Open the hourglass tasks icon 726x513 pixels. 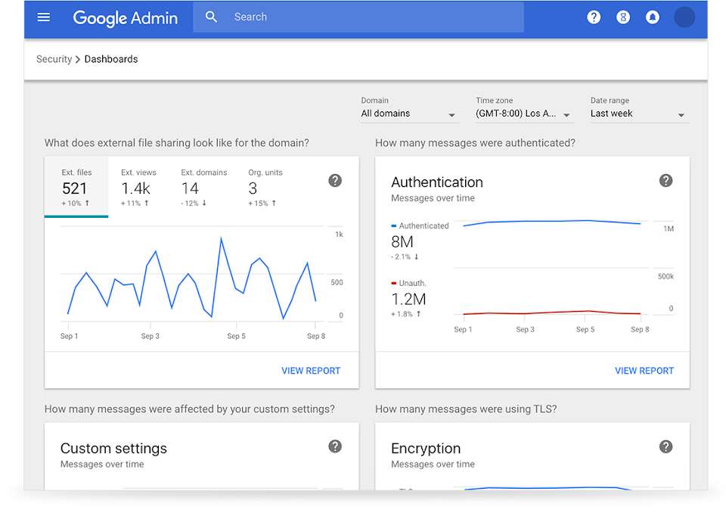[623, 17]
